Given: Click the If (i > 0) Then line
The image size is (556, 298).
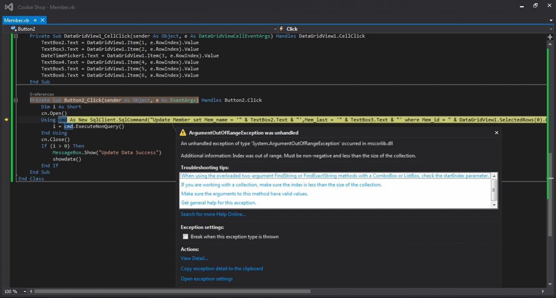Looking at the screenshot, I should (63, 146).
